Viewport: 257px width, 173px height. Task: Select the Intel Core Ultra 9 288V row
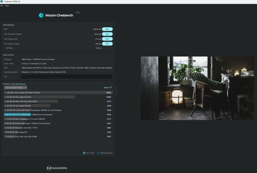[x=58, y=137]
